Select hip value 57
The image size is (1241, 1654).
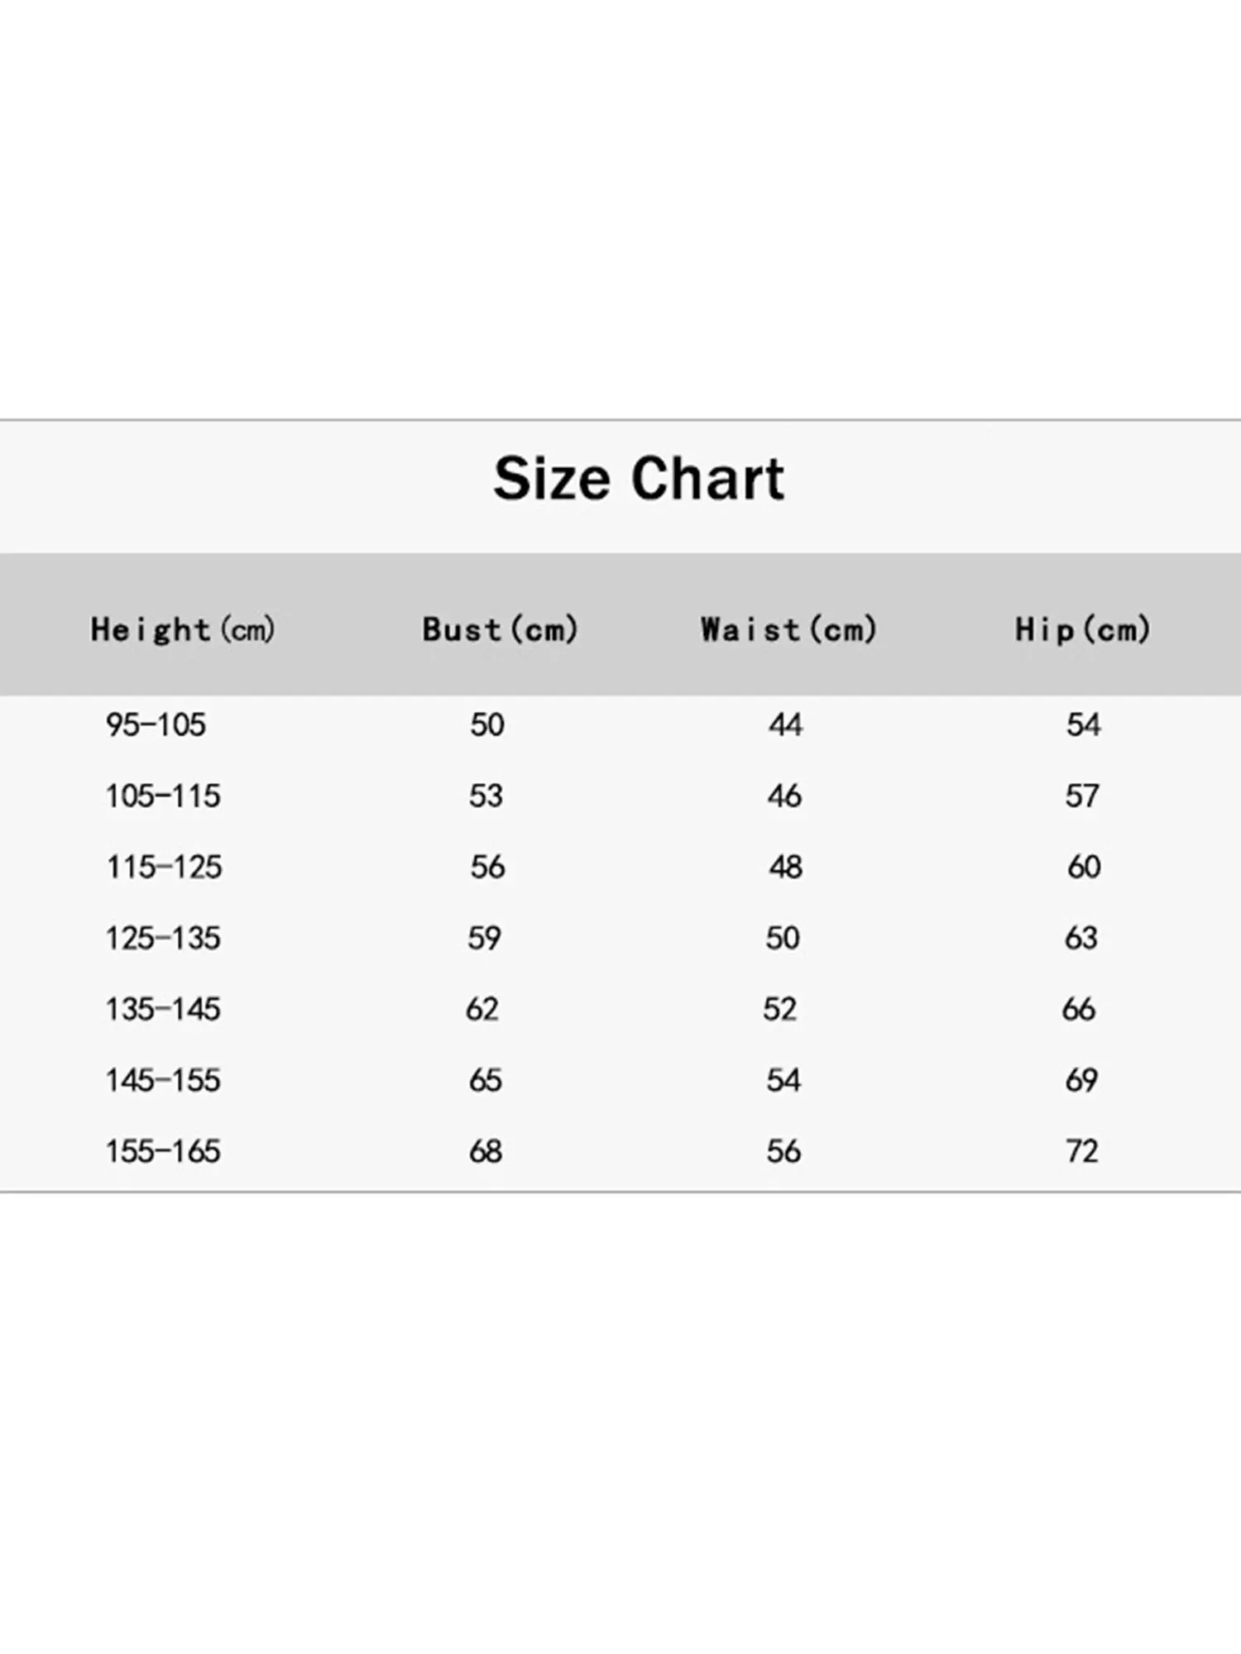pos(1082,796)
